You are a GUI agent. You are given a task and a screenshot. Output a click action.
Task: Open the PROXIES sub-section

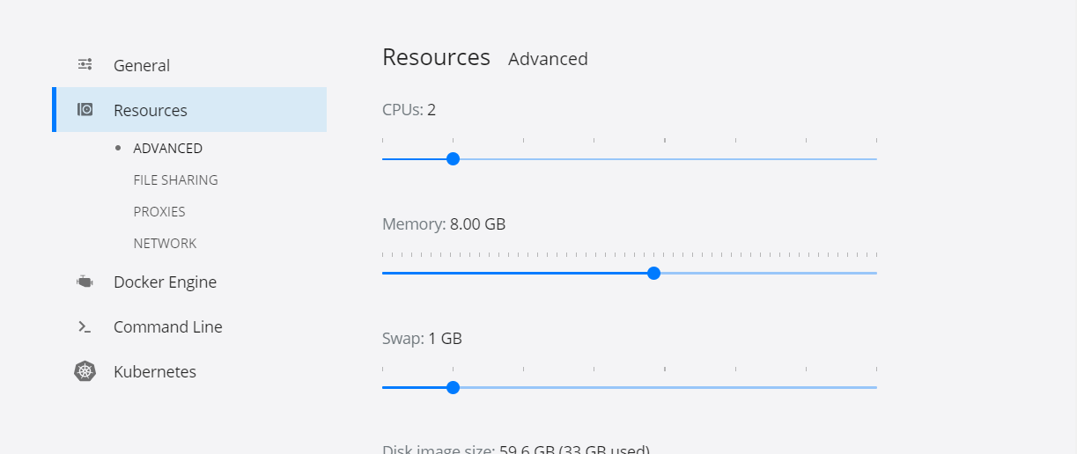[x=159, y=212]
